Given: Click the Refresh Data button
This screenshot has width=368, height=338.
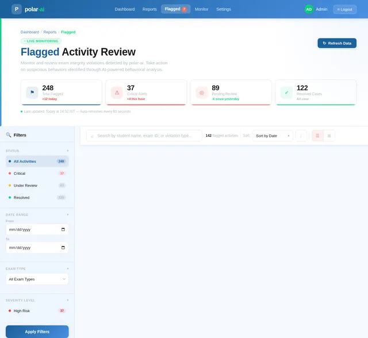Looking at the screenshot, I should point(337,43).
